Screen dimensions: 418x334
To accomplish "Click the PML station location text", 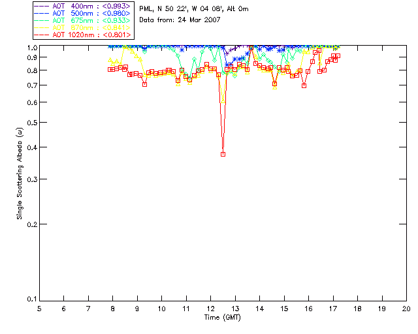I will [194, 9].
